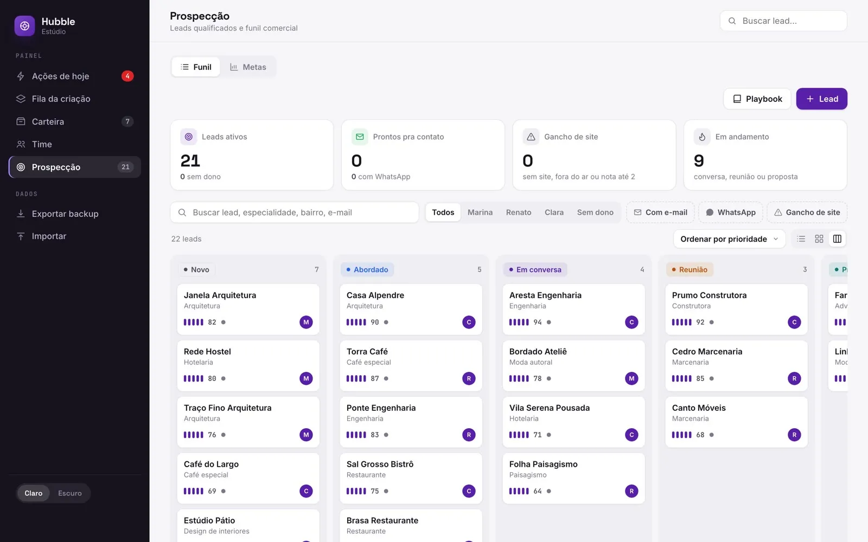Open the Carteira section
Viewport: 868px width, 542px height.
click(75, 121)
